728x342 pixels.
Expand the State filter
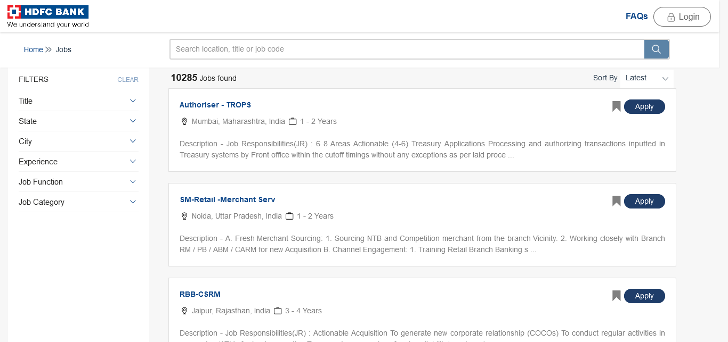(x=133, y=121)
